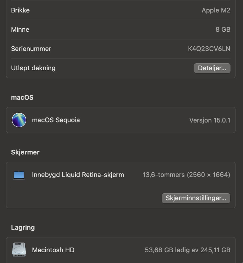Screen dimensions: 243x263
Task: Click the macOS Sequoia name label
Action: click(56, 120)
